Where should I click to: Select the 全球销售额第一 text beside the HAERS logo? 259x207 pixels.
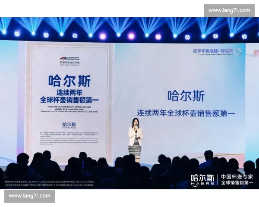237,182
